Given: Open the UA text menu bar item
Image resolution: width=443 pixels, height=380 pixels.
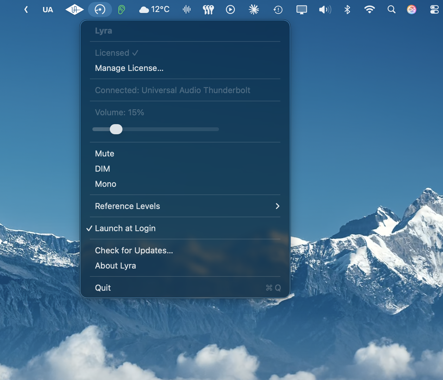Looking at the screenshot, I should click(48, 10).
